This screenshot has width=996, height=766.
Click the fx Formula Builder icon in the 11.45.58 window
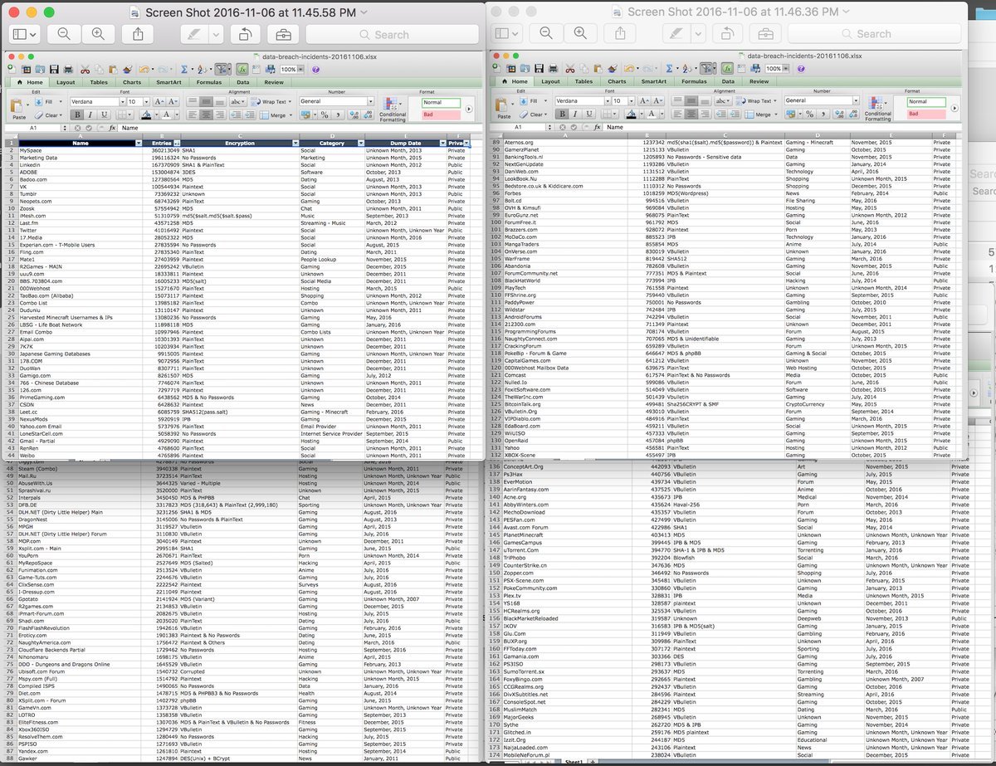click(243, 70)
